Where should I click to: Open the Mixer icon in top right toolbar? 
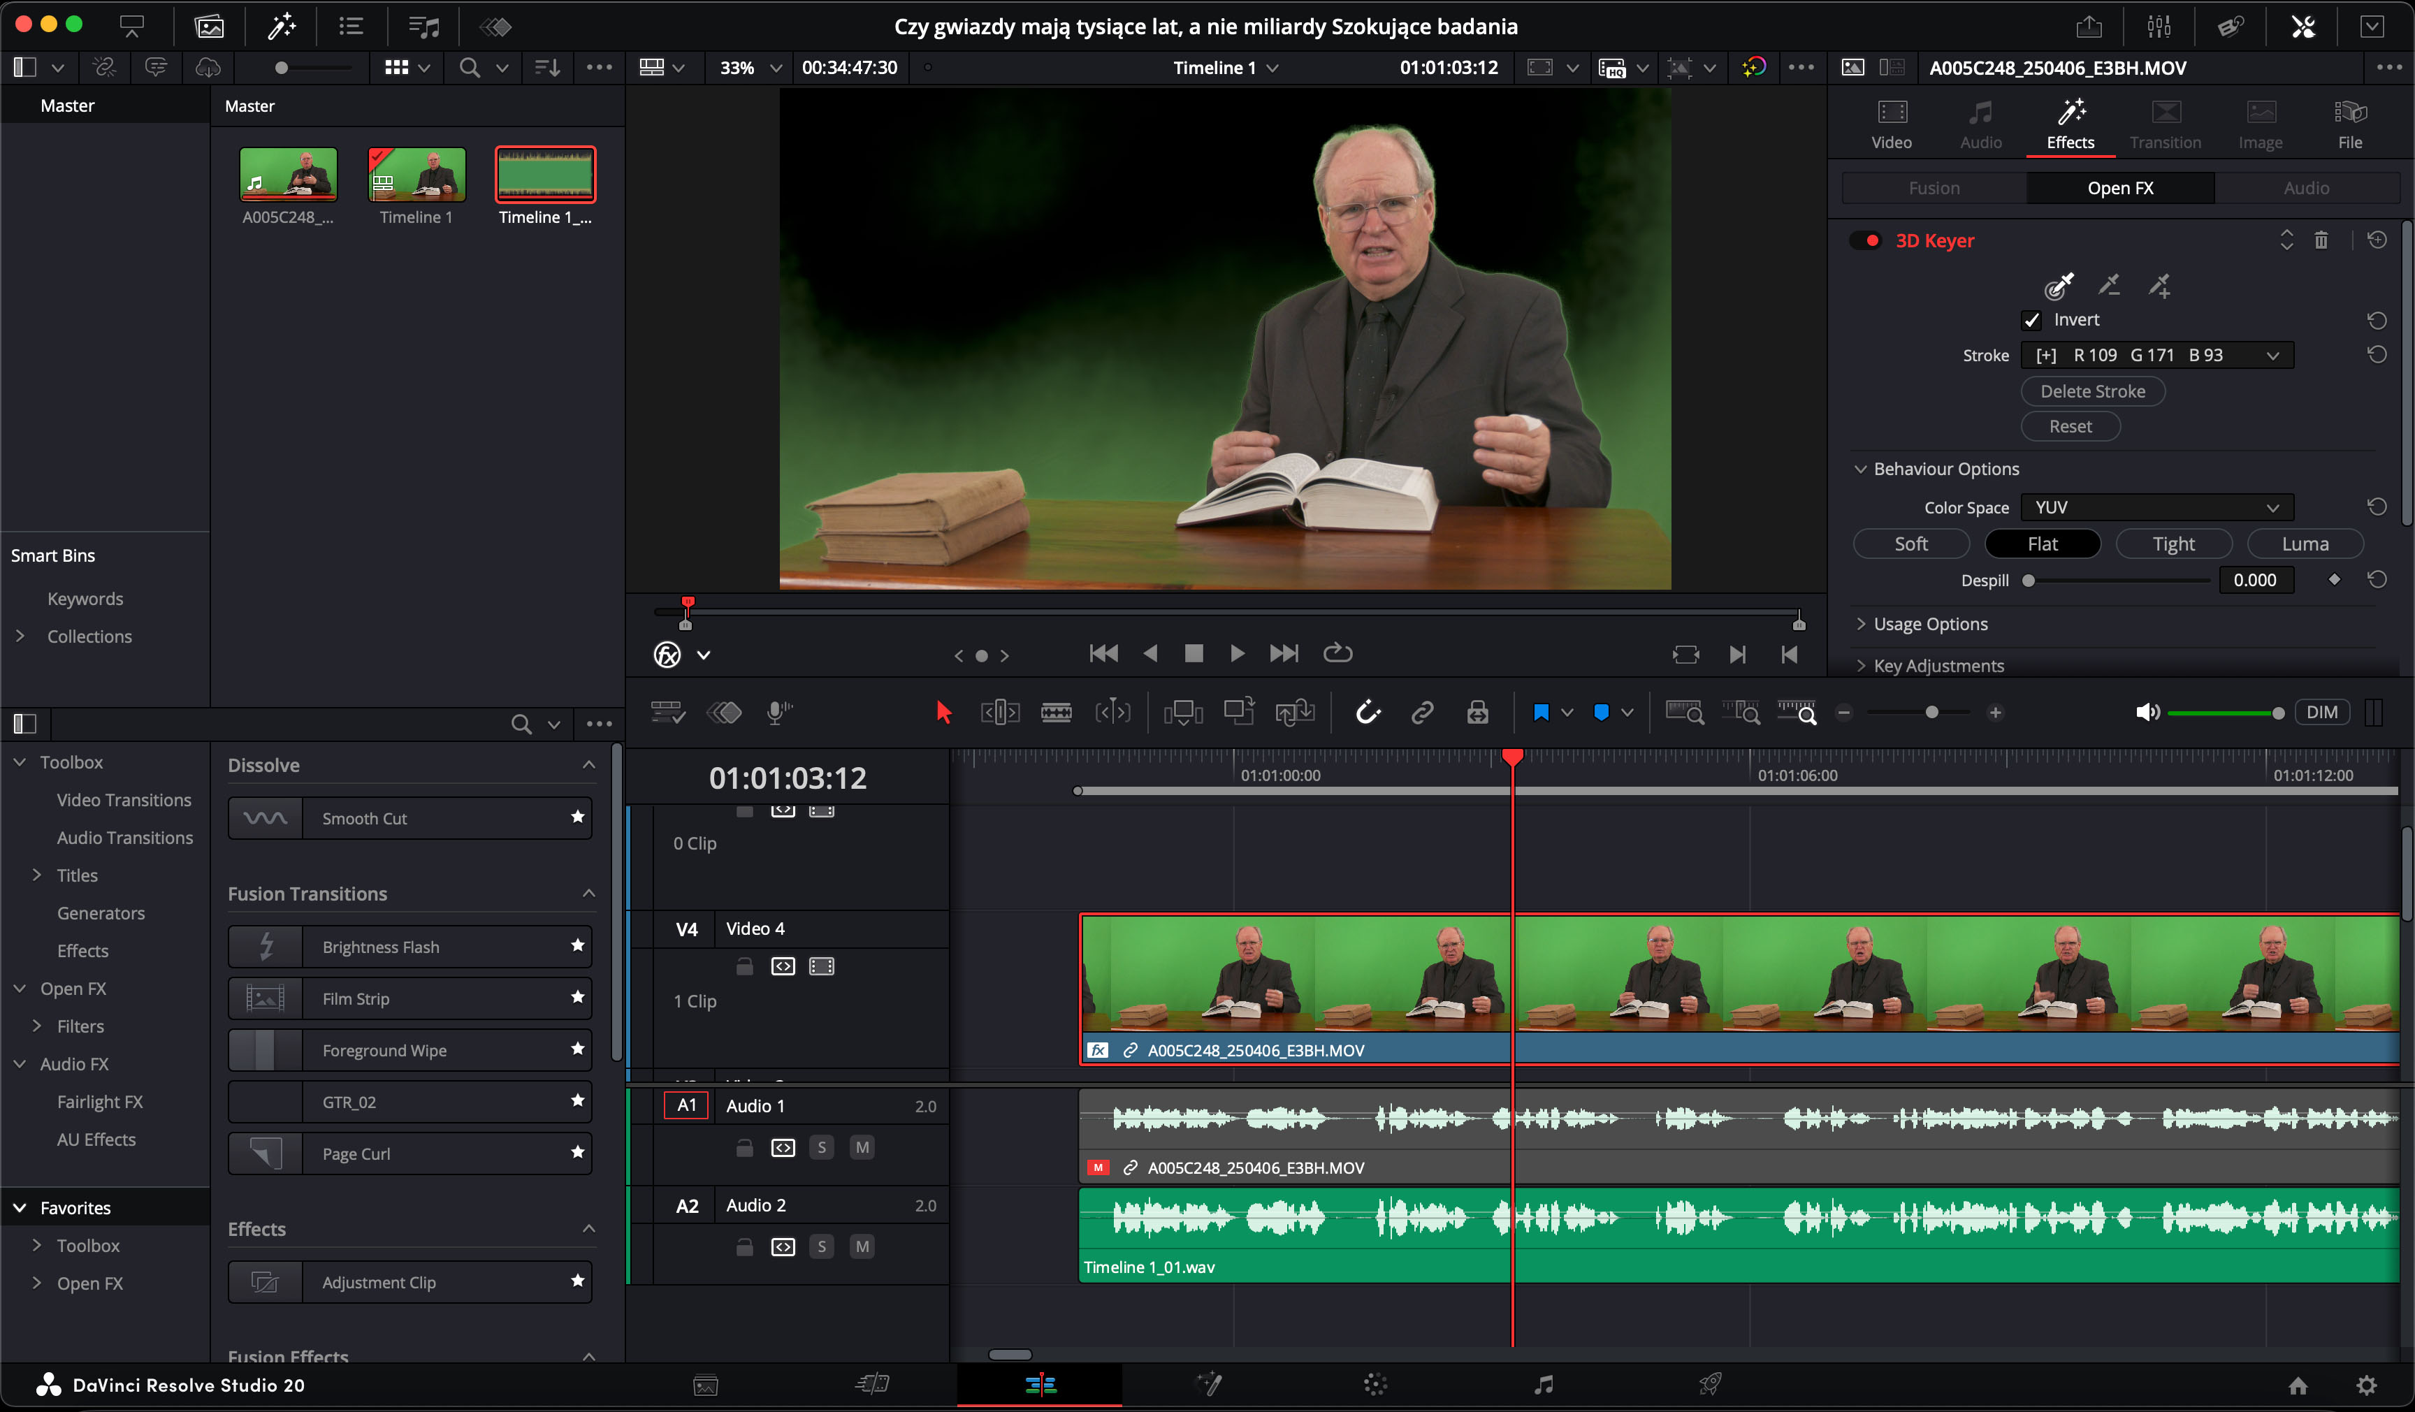coord(2159,26)
